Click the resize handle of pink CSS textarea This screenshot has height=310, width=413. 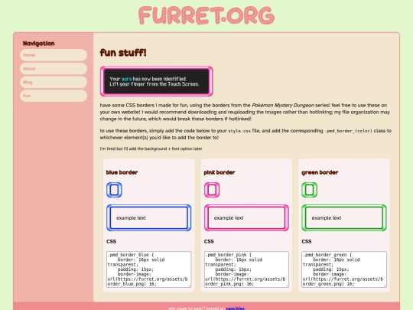coord(287,286)
